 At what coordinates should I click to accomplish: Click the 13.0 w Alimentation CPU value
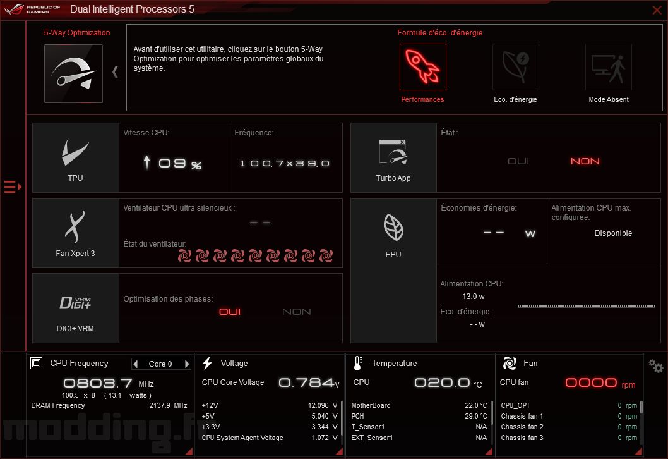click(474, 296)
